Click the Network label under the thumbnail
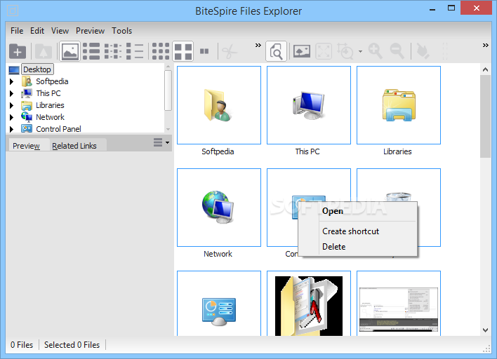This screenshot has height=359, width=497. [x=218, y=254]
